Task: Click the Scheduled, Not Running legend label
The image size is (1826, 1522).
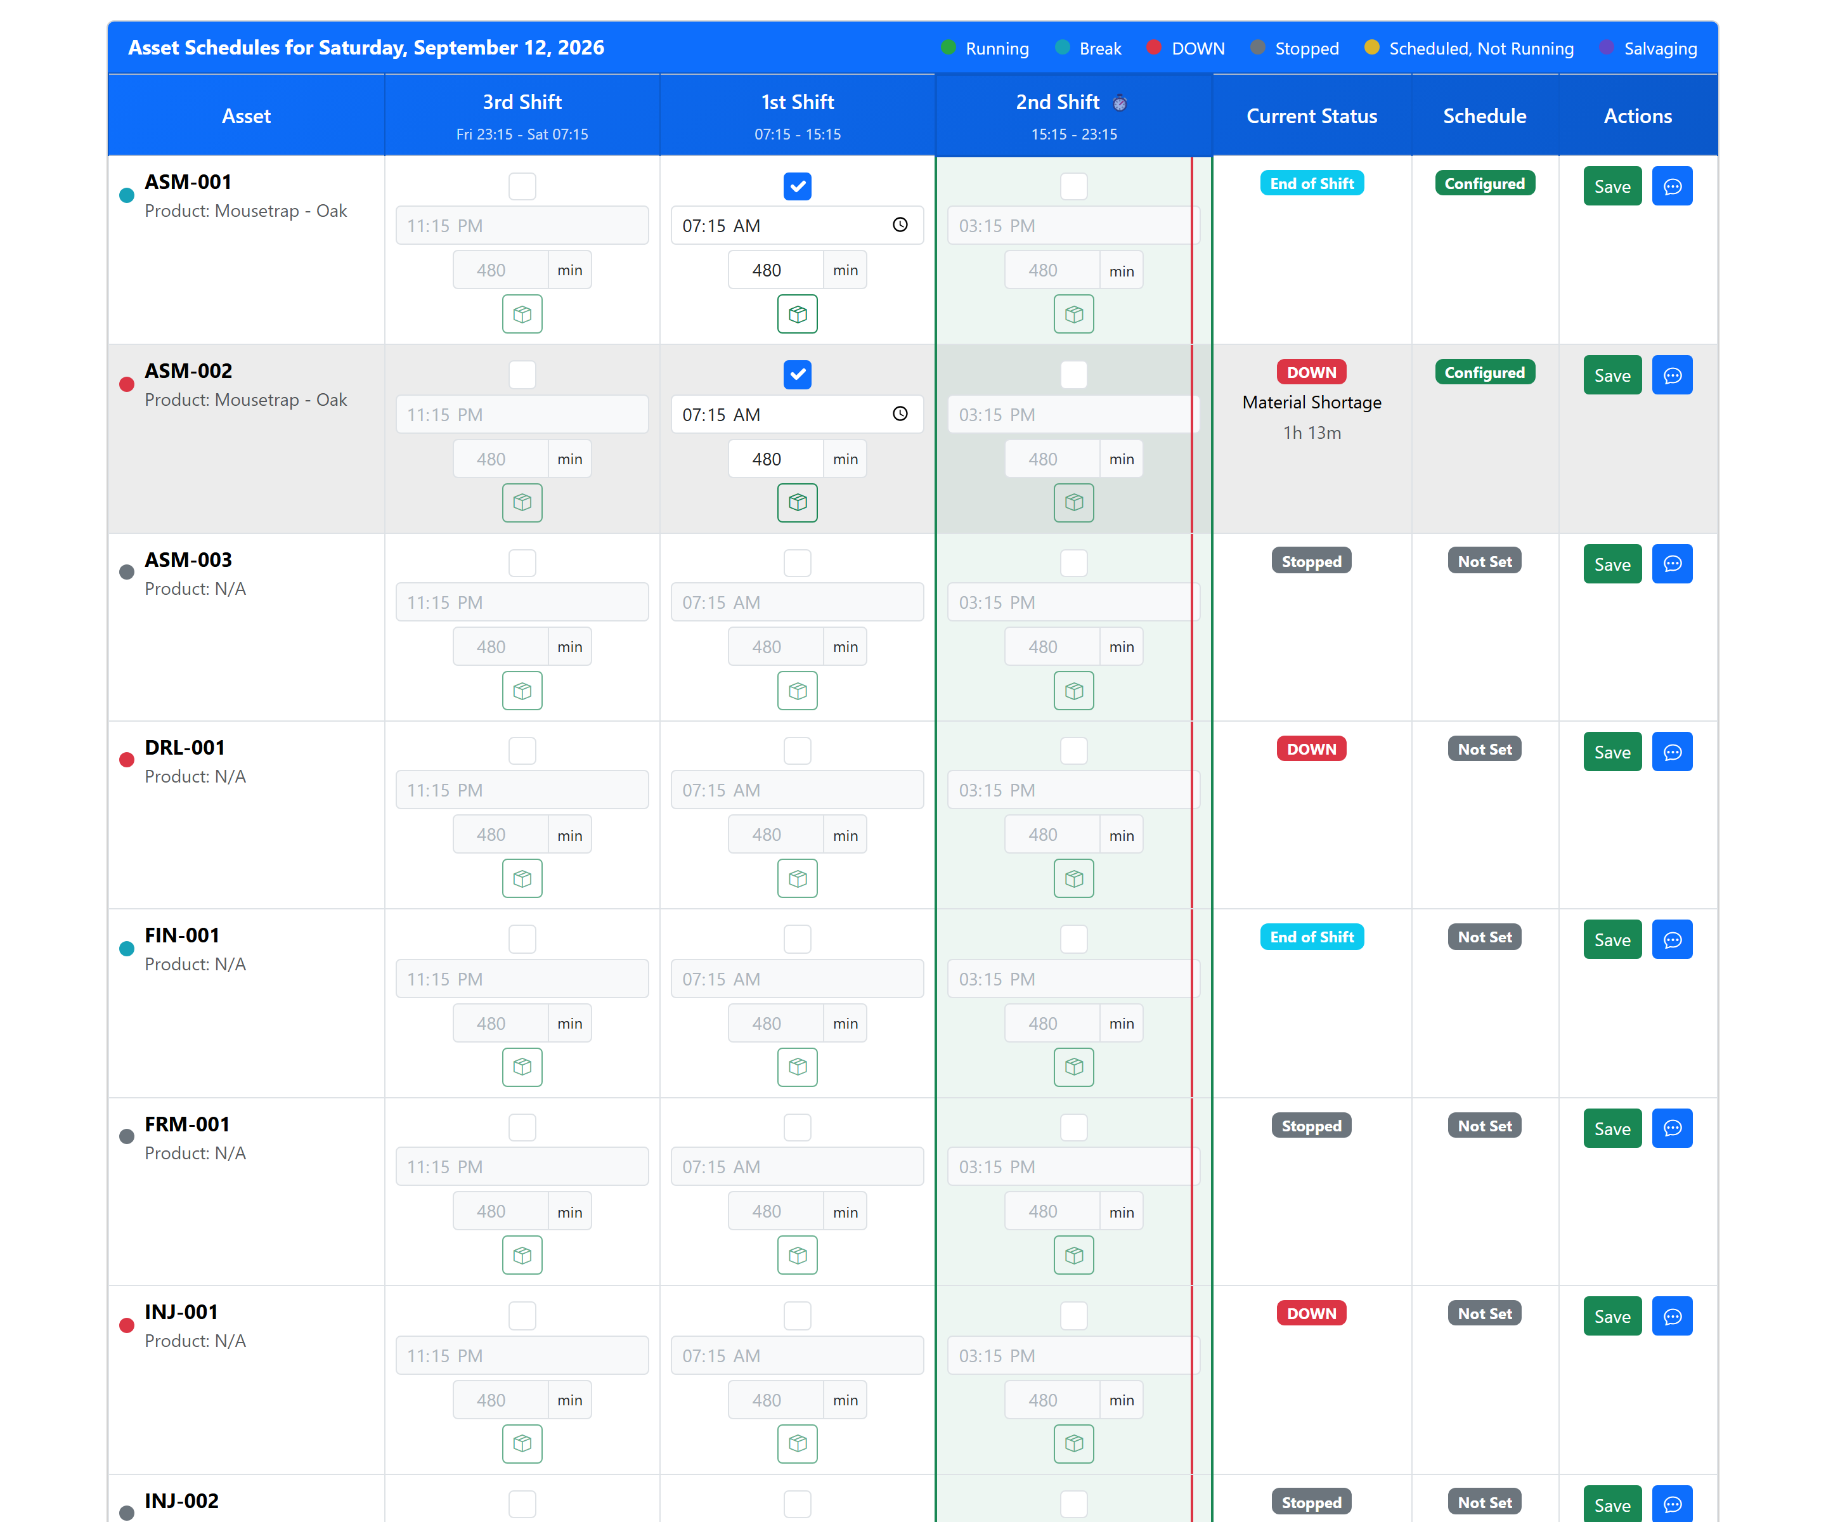Action: tap(1481, 49)
